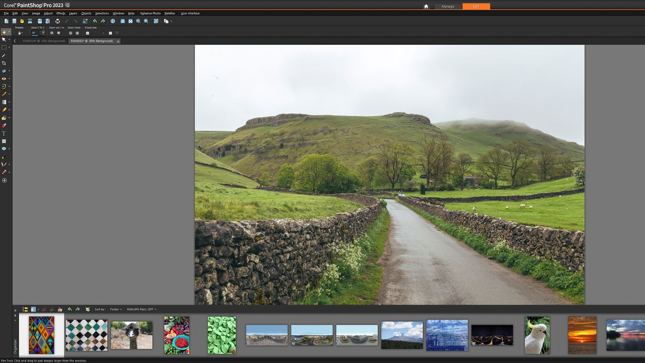
Task: Open the RAW/JPG Pairs OFF dropdown
Action: [142, 309]
